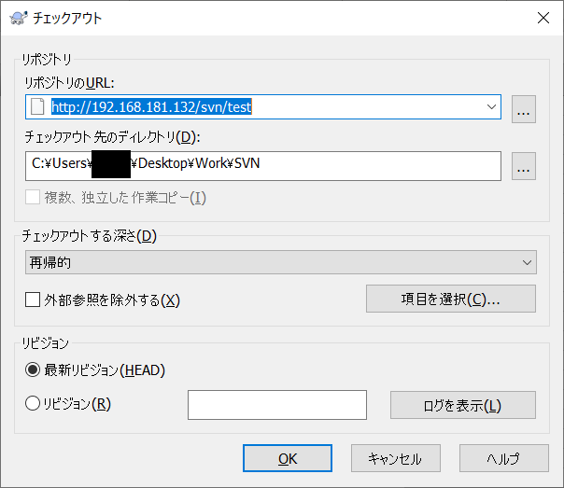This screenshot has height=488, width=564.
Task: Click the document icon in repository URL field
Action: (37, 106)
